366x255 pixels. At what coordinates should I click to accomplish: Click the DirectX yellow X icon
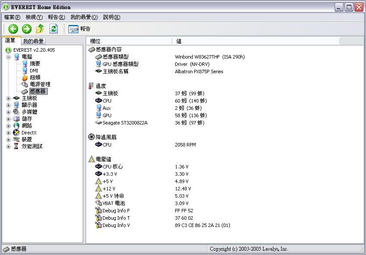pyautogui.click(x=16, y=133)
